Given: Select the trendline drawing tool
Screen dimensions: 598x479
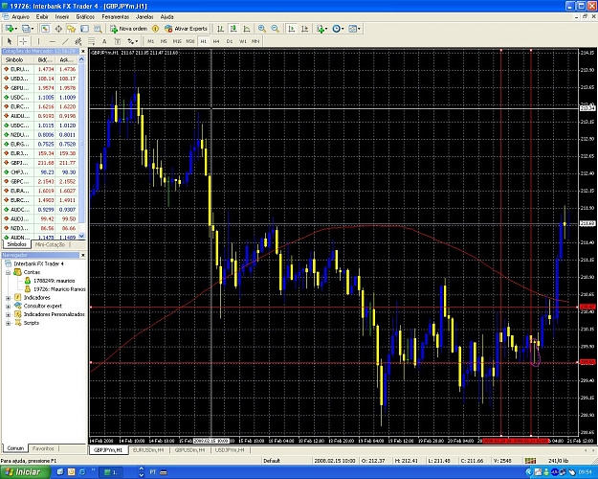Looking at the screenshot, I should pos(65,41).
